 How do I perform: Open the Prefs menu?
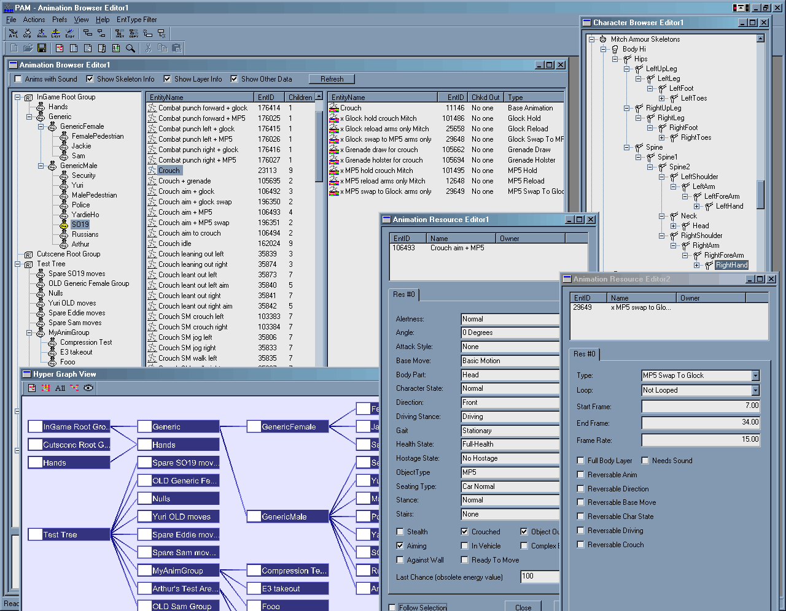pyautogui.click(x=60, y=20)
